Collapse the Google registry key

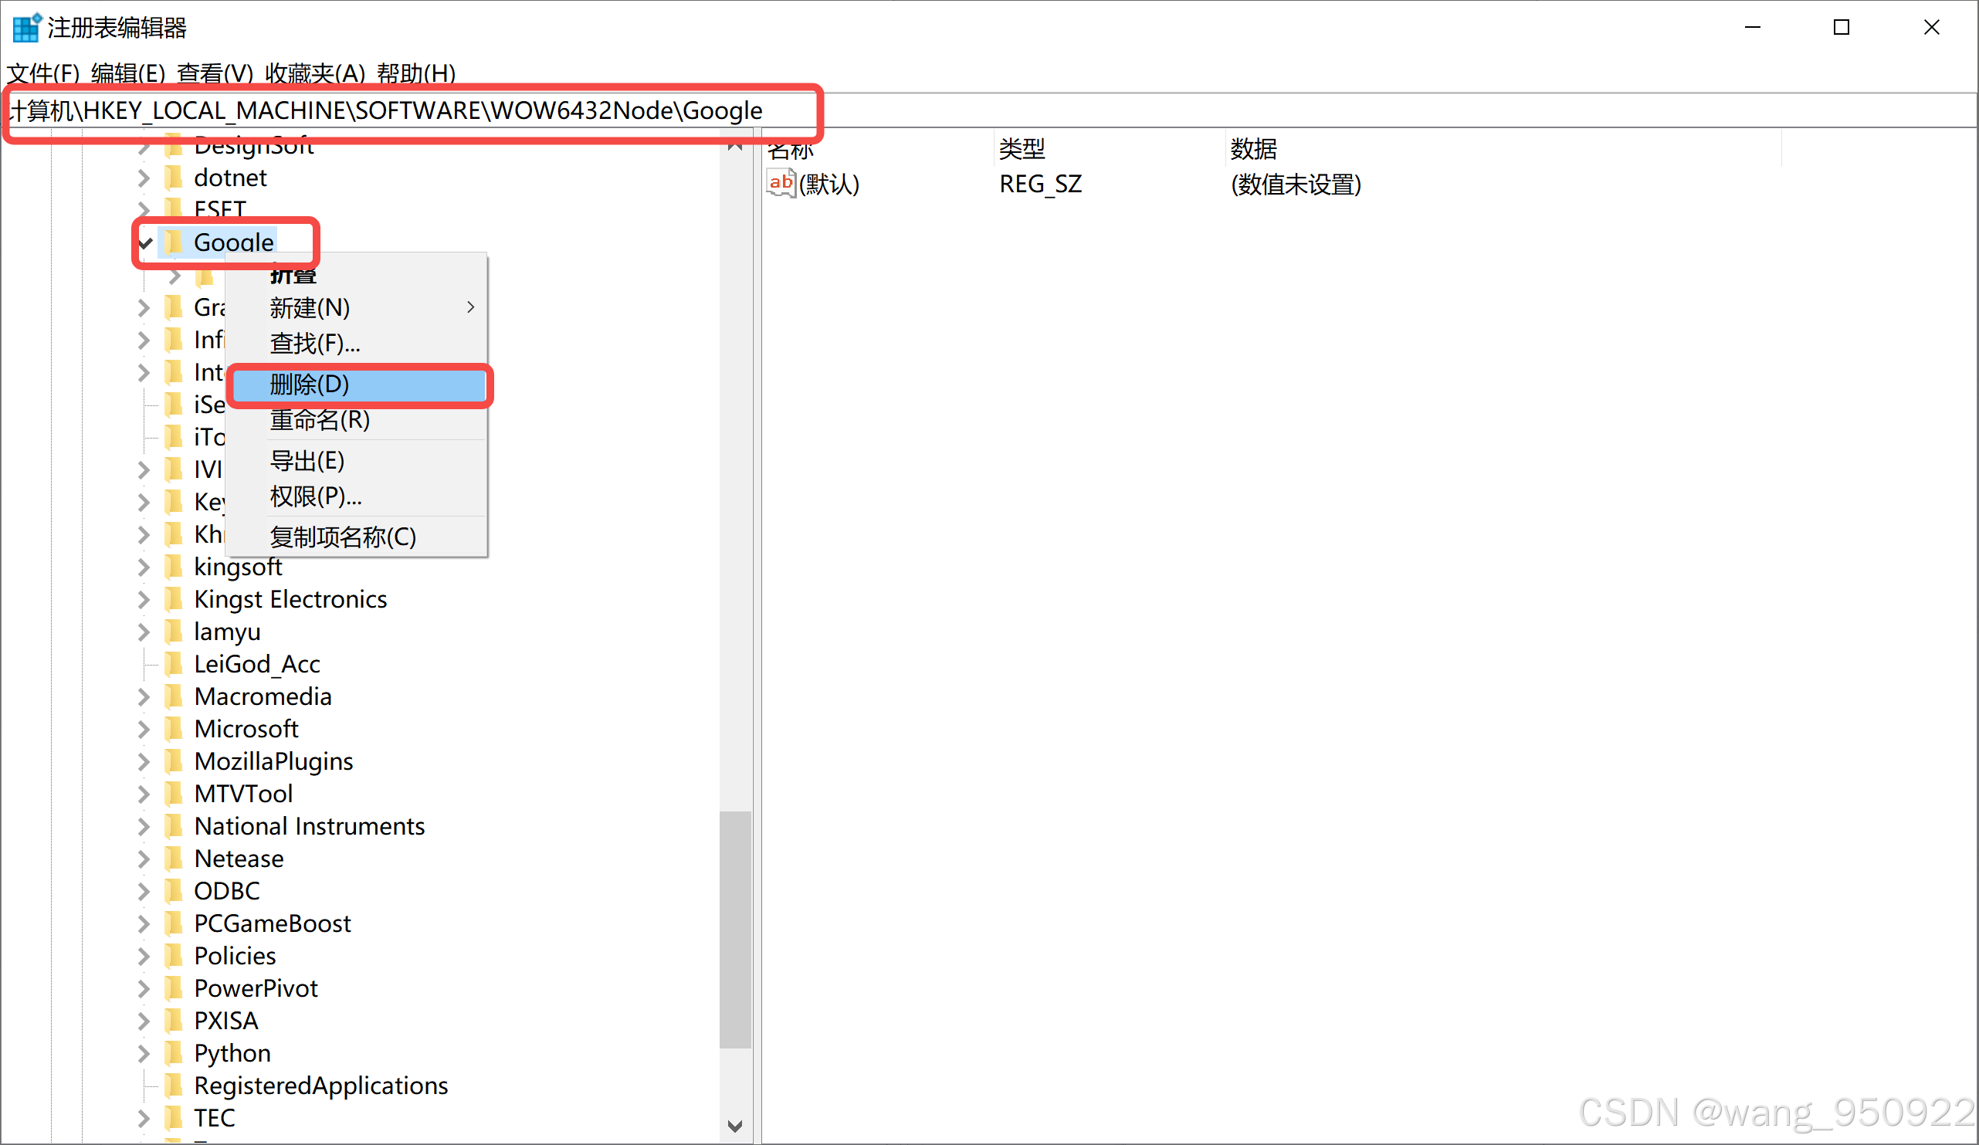pos(145,242)
